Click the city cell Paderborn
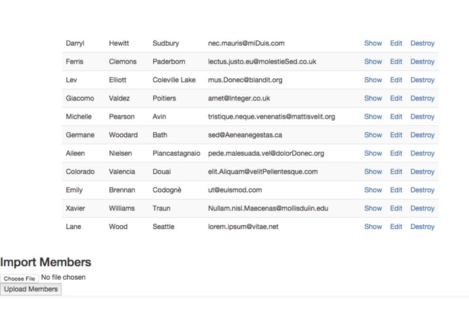 click(169, 61)
